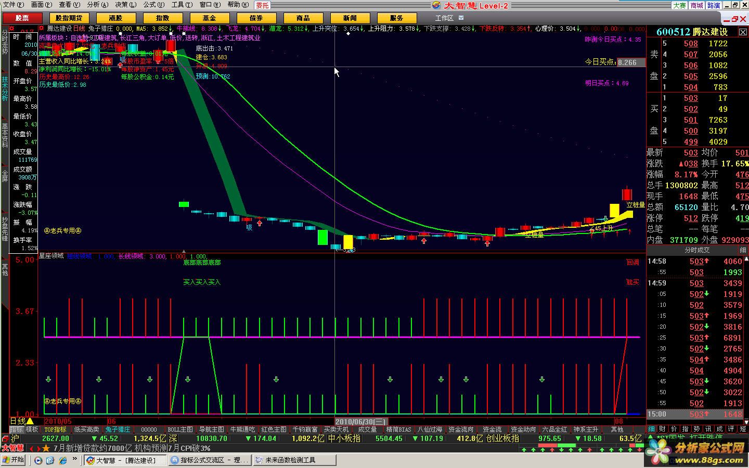Close the stock quote panel X icon
The image size is (749, 468).
(743, 32)
